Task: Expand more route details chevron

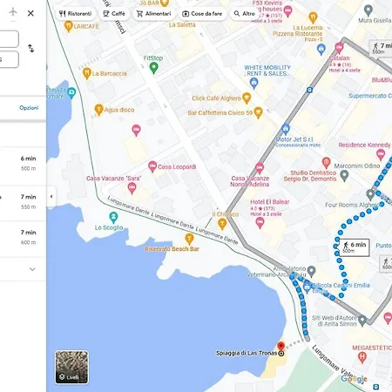Action: click(32, 269)
